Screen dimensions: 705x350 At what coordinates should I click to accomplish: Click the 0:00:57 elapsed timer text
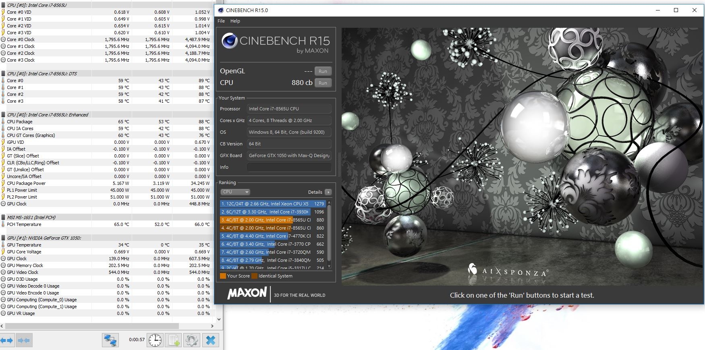[137, 340]
